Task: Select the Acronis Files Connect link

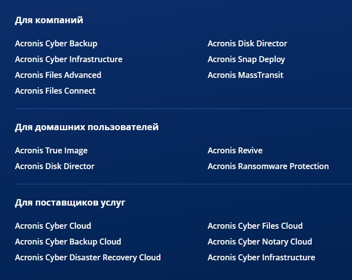Action: 55,91
